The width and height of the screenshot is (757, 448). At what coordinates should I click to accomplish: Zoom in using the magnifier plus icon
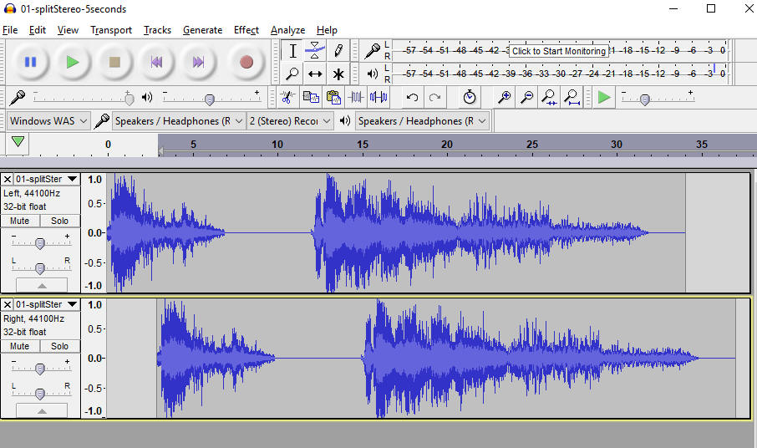coord(504,98)
